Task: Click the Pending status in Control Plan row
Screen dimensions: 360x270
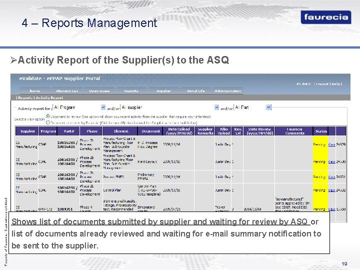Action: 319,190
